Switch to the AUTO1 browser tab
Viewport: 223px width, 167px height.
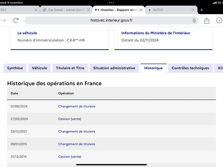(x=171, y=10)
